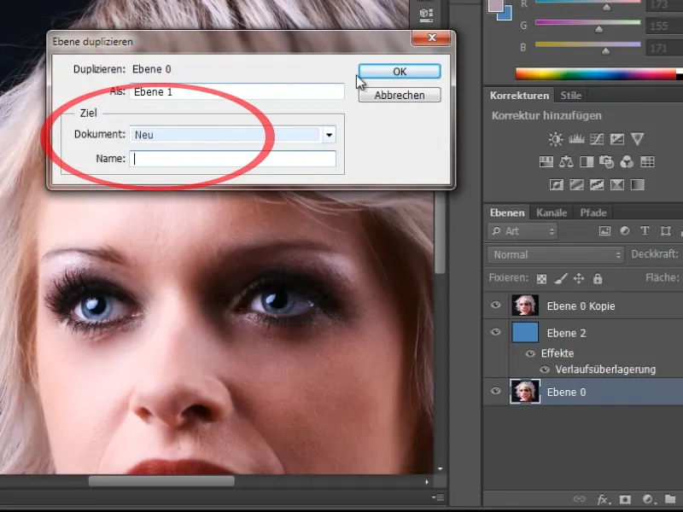Switch to the Pfade tab
683x512 pixels.
click(593, 212)
